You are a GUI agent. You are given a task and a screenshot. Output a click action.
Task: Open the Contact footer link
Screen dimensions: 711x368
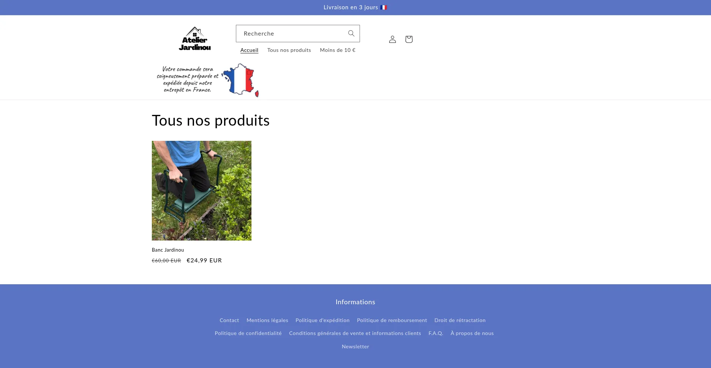point(229,320)
